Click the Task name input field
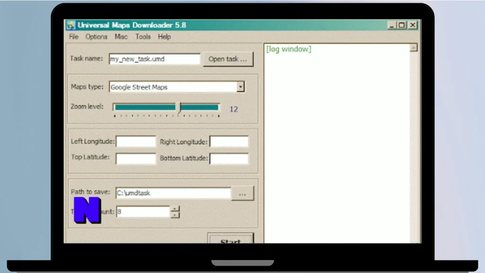This screenshot has height=273, width=485. 154,59
